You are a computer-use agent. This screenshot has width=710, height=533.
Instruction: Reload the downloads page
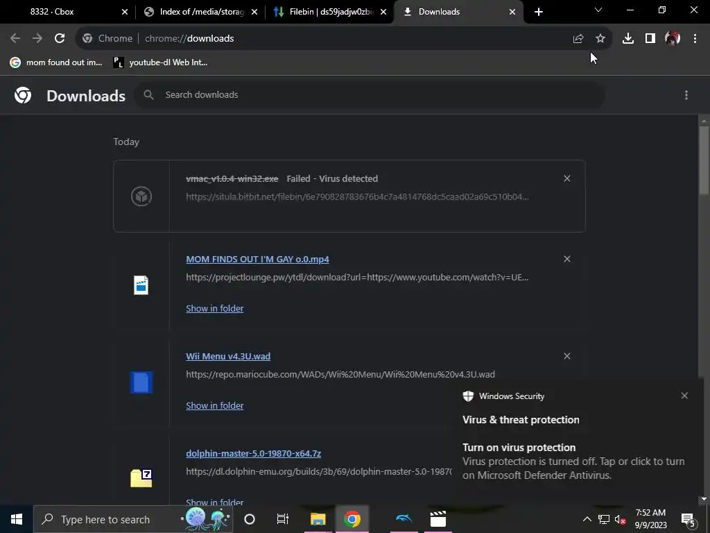[60, 39]
